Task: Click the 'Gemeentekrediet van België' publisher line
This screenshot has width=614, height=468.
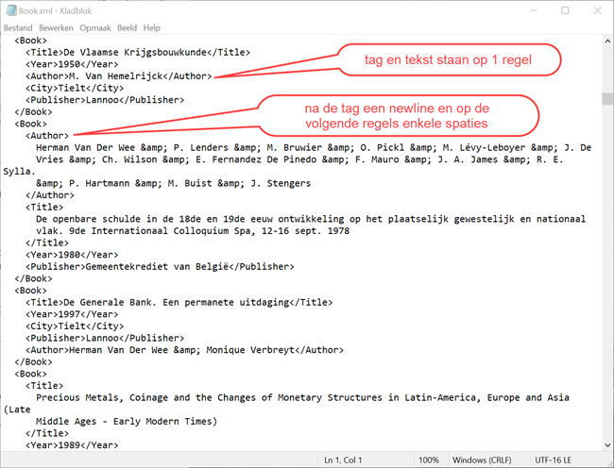Action: coord(160,267)
